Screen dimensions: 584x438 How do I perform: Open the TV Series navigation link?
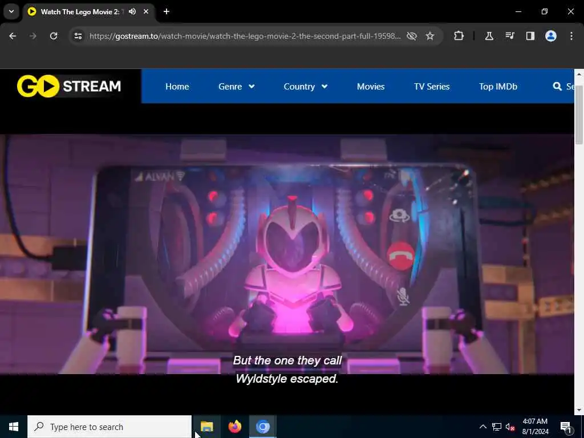click(x=432, y=87)
